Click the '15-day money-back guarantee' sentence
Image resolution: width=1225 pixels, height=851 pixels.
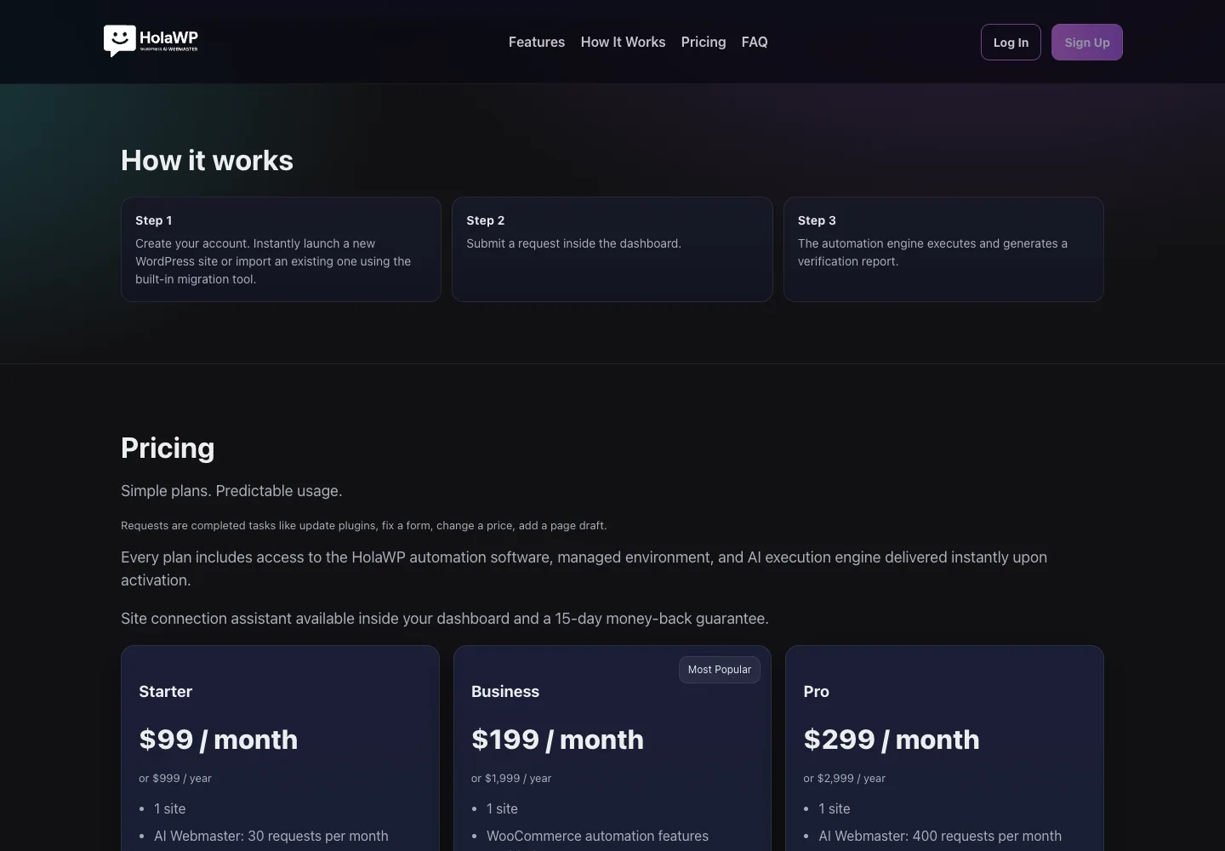[x=445, y=619]
